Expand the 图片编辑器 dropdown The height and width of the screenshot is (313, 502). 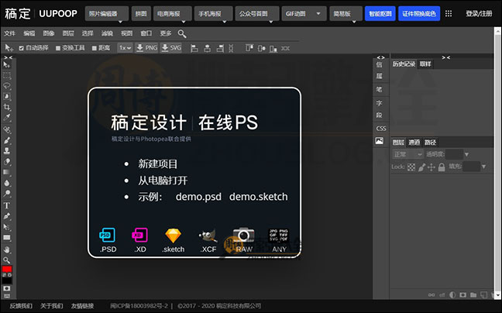click(107, 14)
